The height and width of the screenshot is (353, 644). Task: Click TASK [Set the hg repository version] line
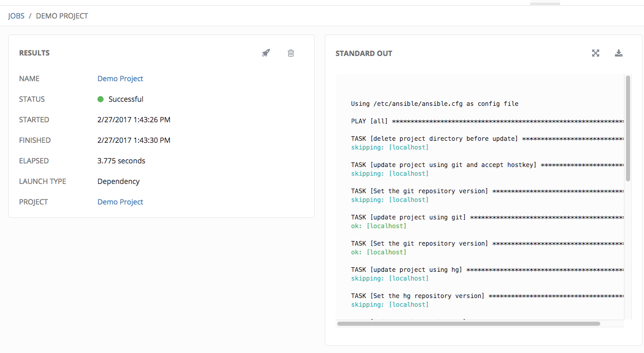(487, 296)
